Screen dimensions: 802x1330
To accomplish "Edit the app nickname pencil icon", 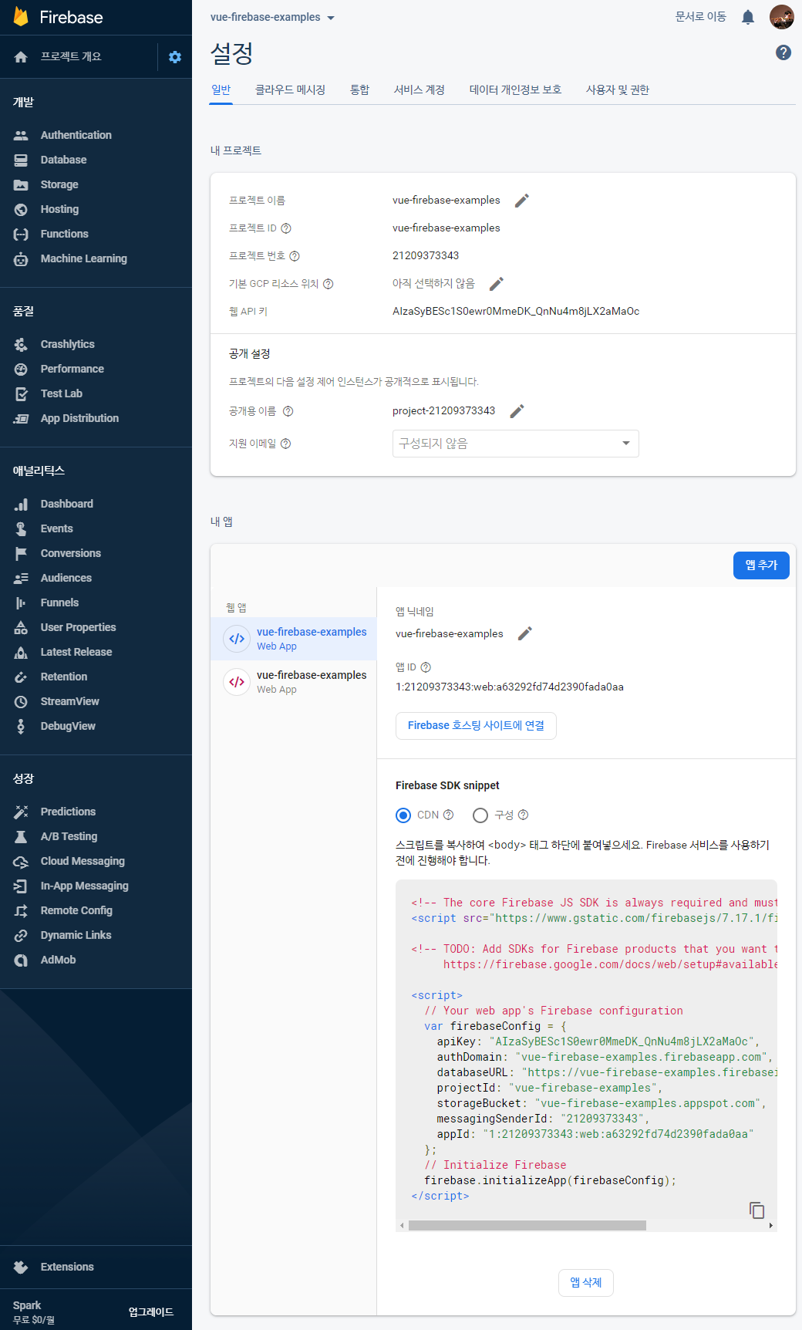I will pos(525,634).
